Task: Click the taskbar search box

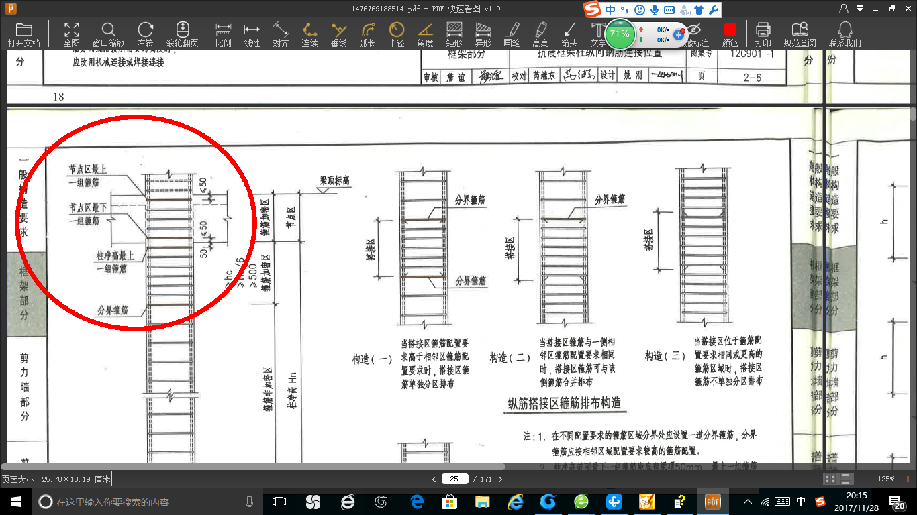Action: (148, 501)
